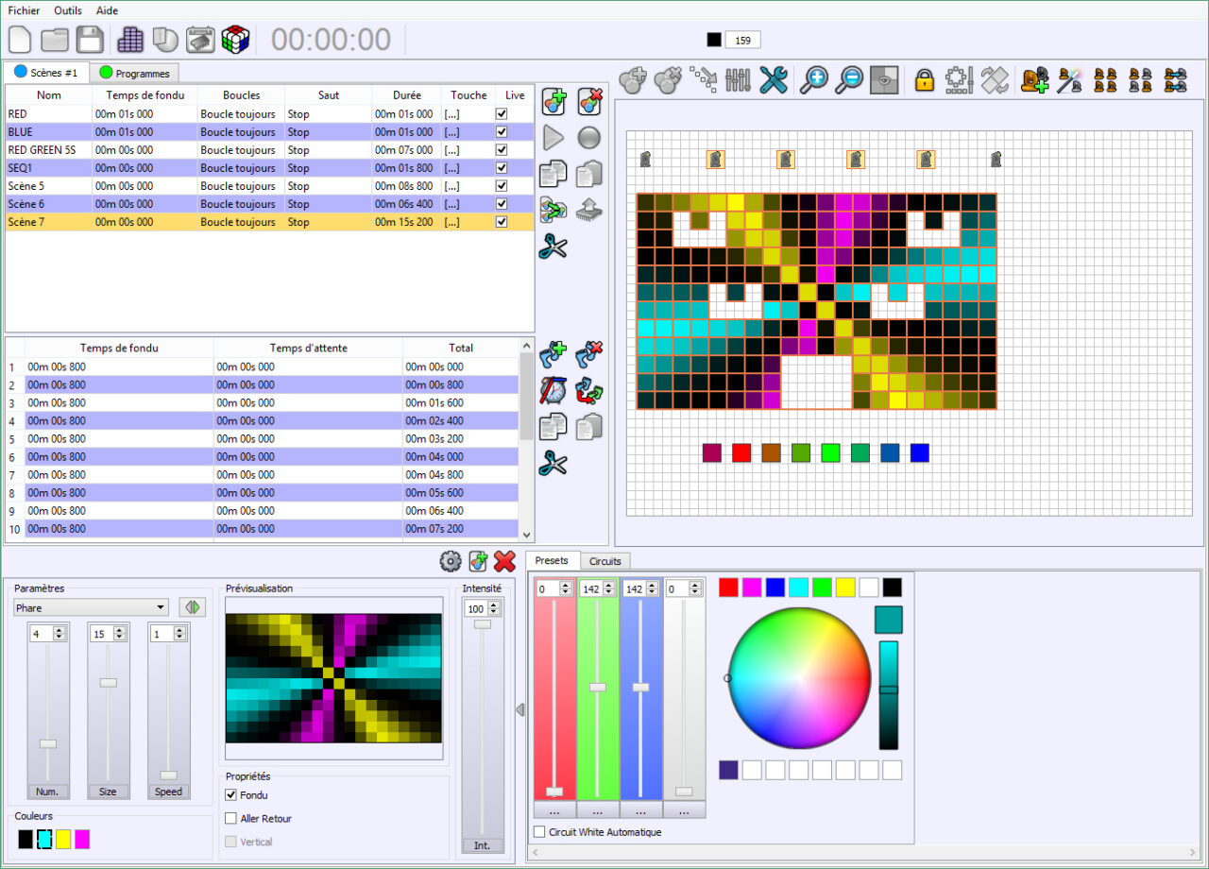Play the selected scene
Screen dimensions: 1209x869
point(553,138)
